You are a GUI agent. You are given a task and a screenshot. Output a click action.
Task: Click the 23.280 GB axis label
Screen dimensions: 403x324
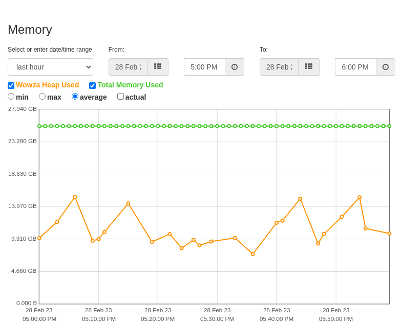(x=23, y=142)
